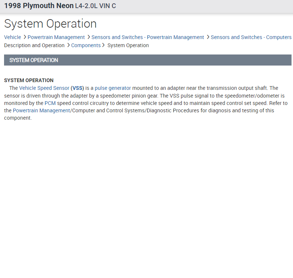The width and height of the screenshot is (293, 278).
Task: Select final 'System Operation' breadcrumb text
Action: point(128,45)
